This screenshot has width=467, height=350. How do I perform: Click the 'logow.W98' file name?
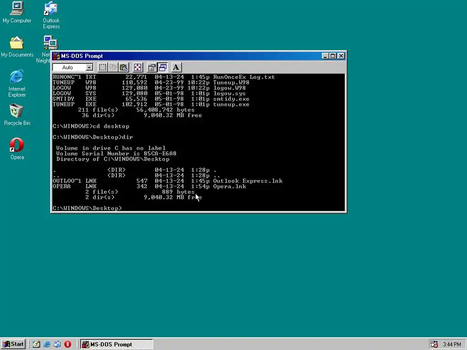coord(229,88)
